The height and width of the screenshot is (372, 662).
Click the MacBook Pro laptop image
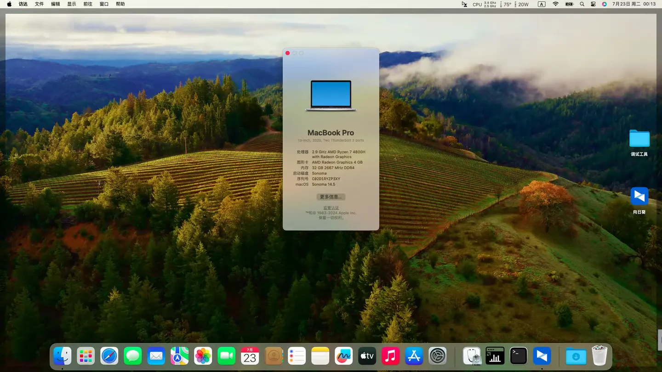[331, 96]
